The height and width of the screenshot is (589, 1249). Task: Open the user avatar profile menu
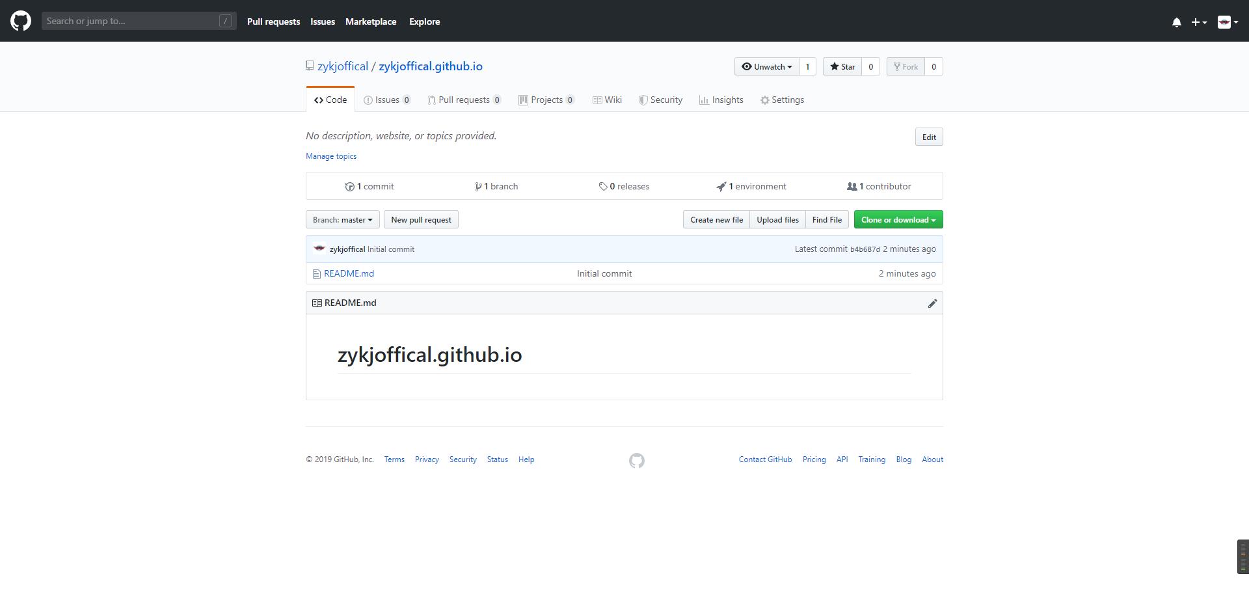pyautogui.click(x=1227, y=22)
